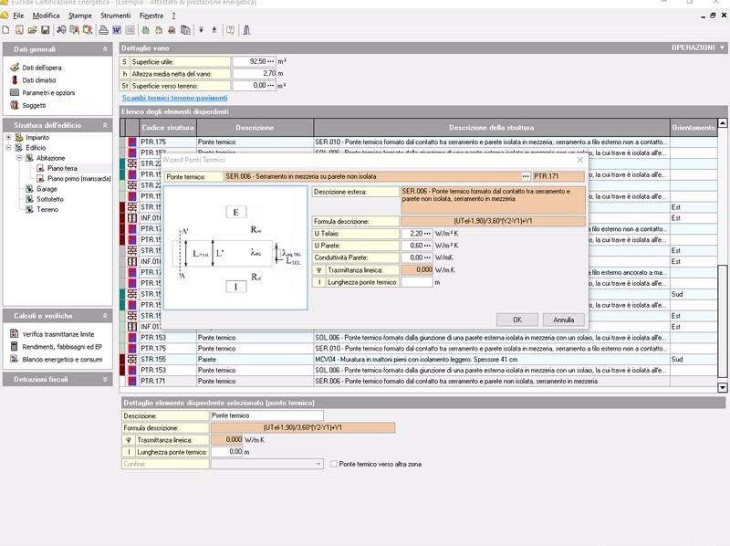Expand the Detrazioni fiscali panel
730x546 pixels.
[105, 379]
